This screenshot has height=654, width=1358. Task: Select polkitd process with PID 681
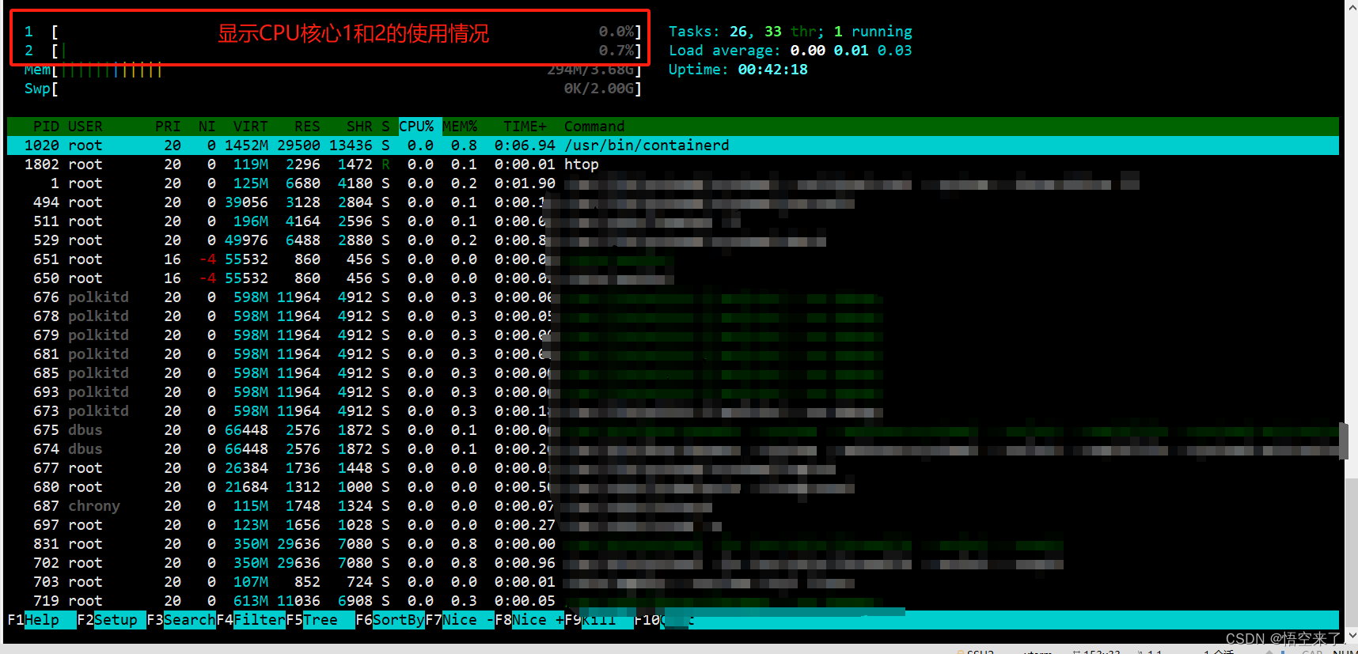pos(673,354)
